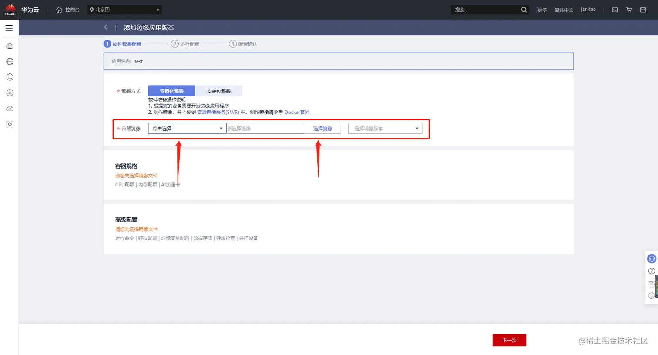
Task: Open the 简体中文 language menu
Action: (564, 10)
